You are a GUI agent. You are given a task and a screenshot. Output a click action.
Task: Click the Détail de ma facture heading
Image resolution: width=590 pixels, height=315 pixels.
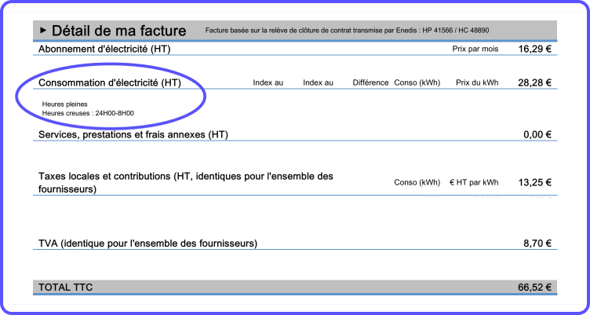pos(118,31)
